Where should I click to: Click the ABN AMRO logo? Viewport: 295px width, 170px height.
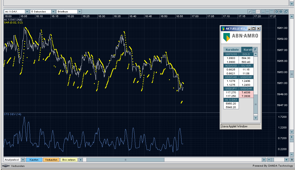point(241,37)
